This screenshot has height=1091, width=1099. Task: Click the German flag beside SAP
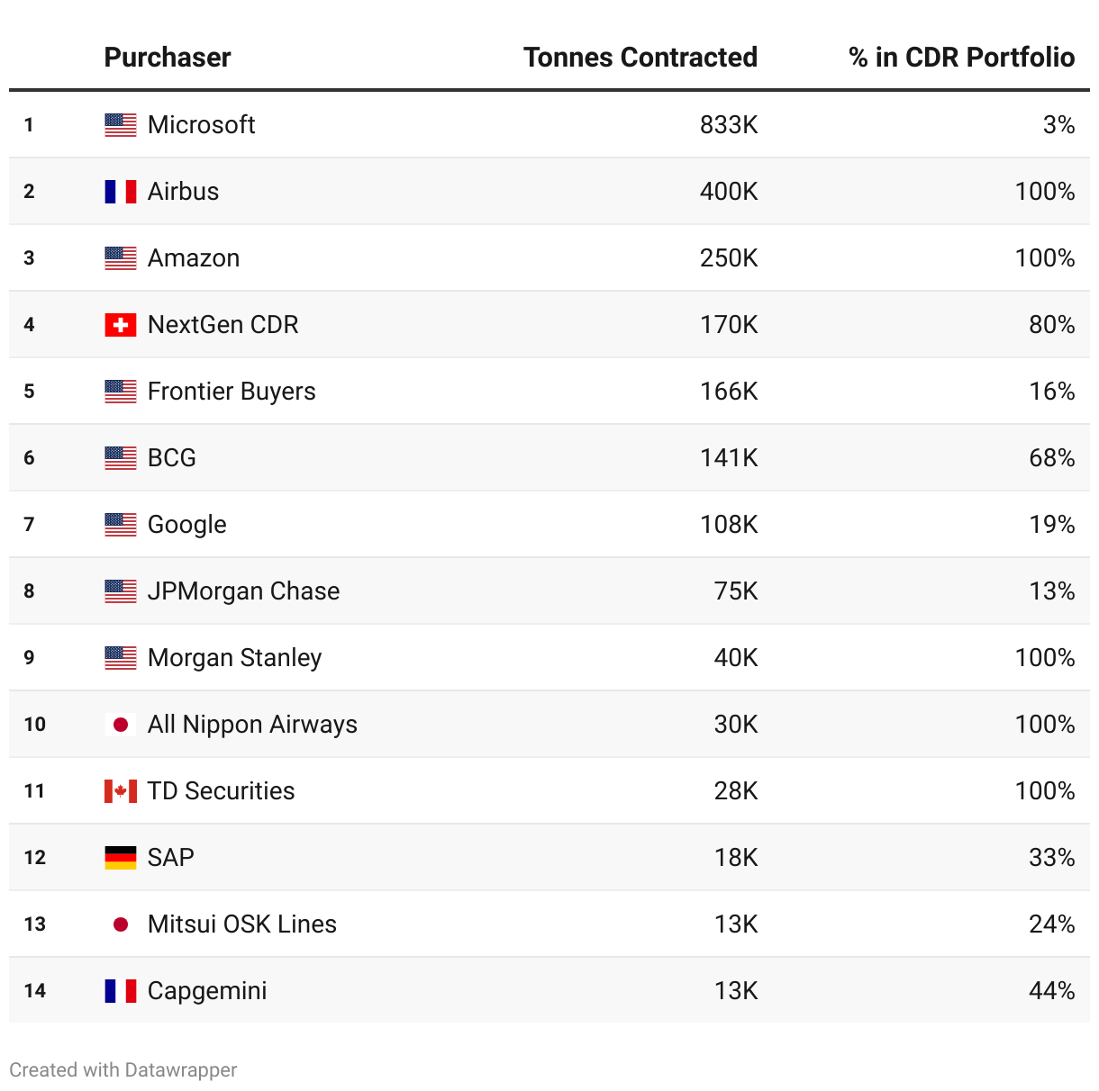pyautogui.click(x=120, y=858)
